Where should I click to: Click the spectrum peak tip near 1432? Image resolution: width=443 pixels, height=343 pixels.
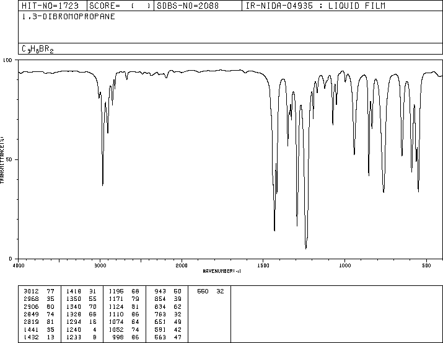[x=274, y=231]
